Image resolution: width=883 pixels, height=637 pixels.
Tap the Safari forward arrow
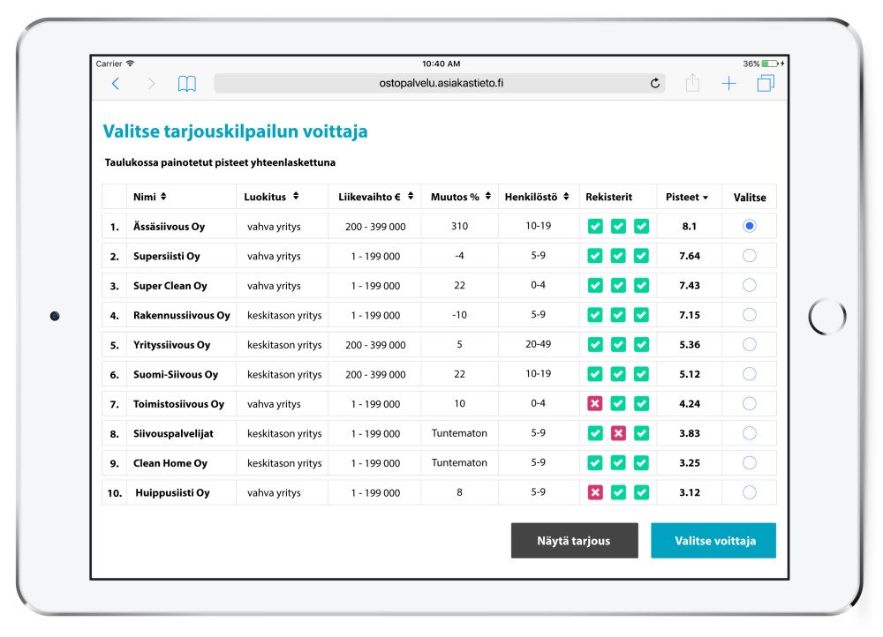pos(151,84)
